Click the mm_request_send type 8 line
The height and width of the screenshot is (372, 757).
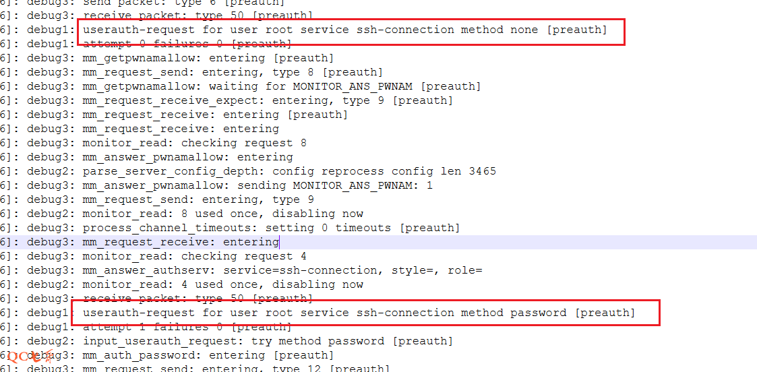[233, 72]
